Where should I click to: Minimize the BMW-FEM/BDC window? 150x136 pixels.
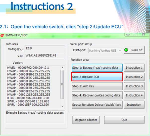tap(128, 35)
